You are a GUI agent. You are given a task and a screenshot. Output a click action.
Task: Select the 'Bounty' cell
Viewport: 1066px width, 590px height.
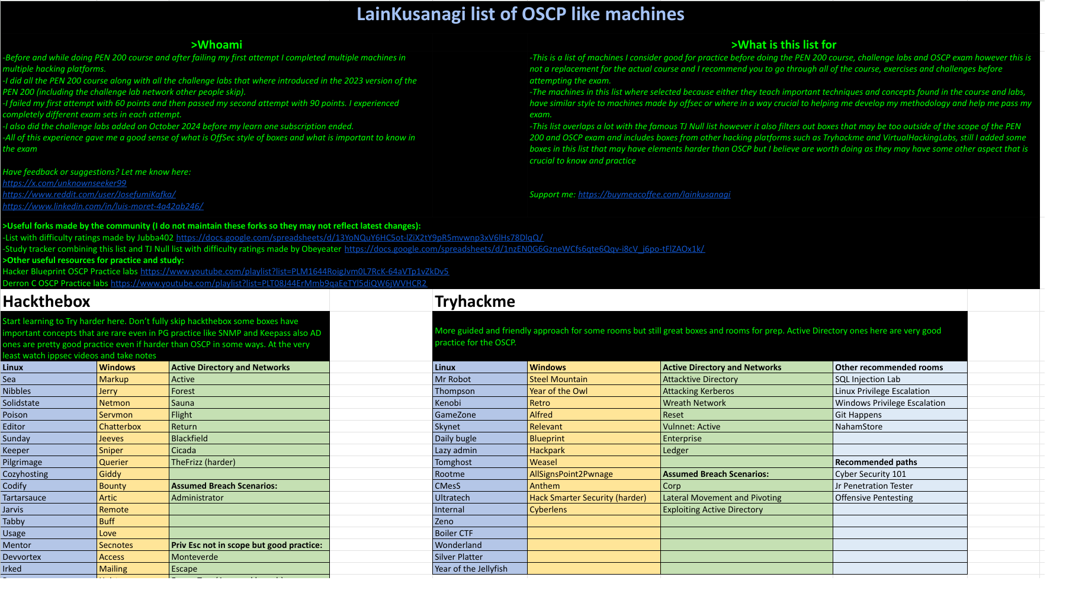133,486
